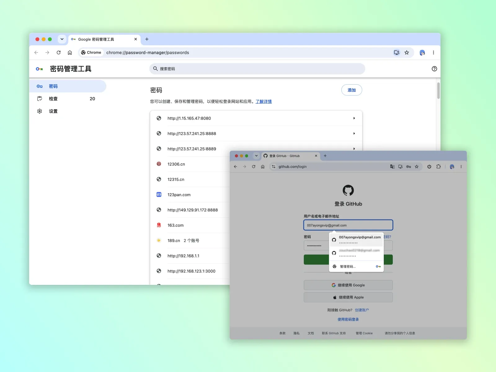
Task: Open the 12315.cn password entry
Action: click(190, 179)
